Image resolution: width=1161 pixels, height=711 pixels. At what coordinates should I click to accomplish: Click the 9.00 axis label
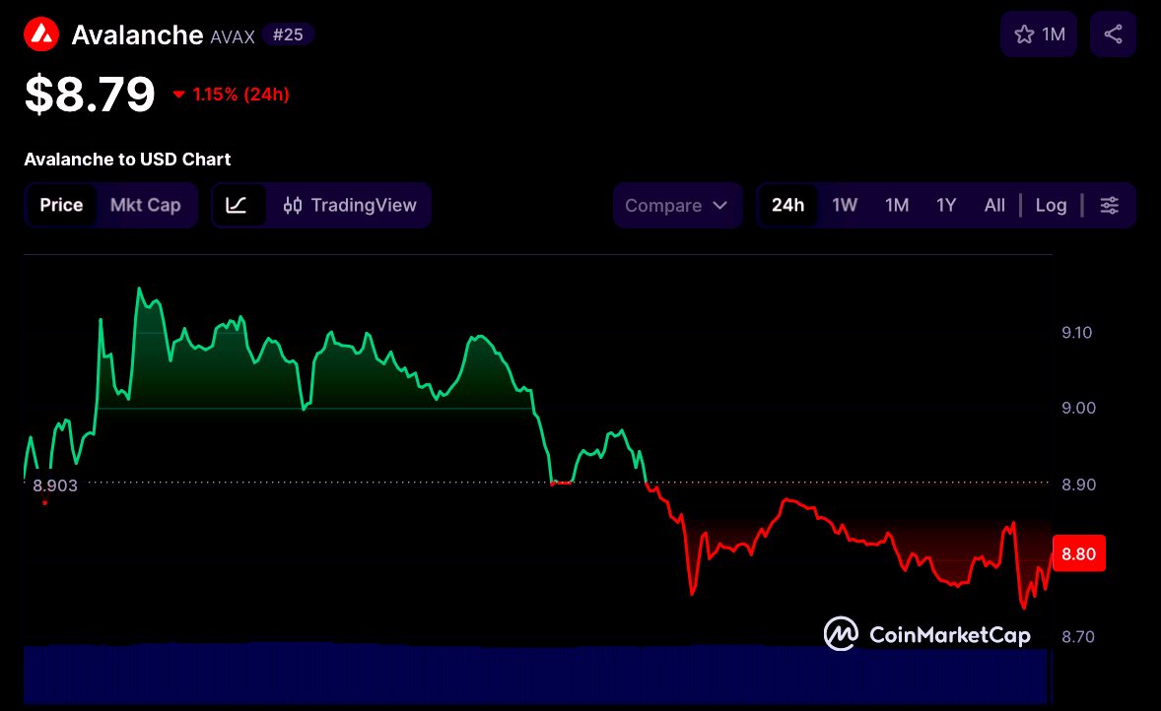coord(1078,408)
